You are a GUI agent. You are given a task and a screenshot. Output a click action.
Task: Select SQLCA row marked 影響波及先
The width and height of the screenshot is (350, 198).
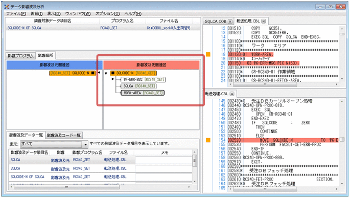tap(101, 168)
